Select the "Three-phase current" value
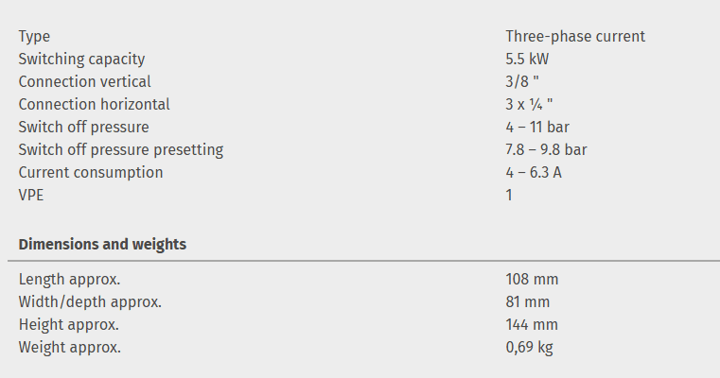Screen dimensions: 720x378 point(575,37)
